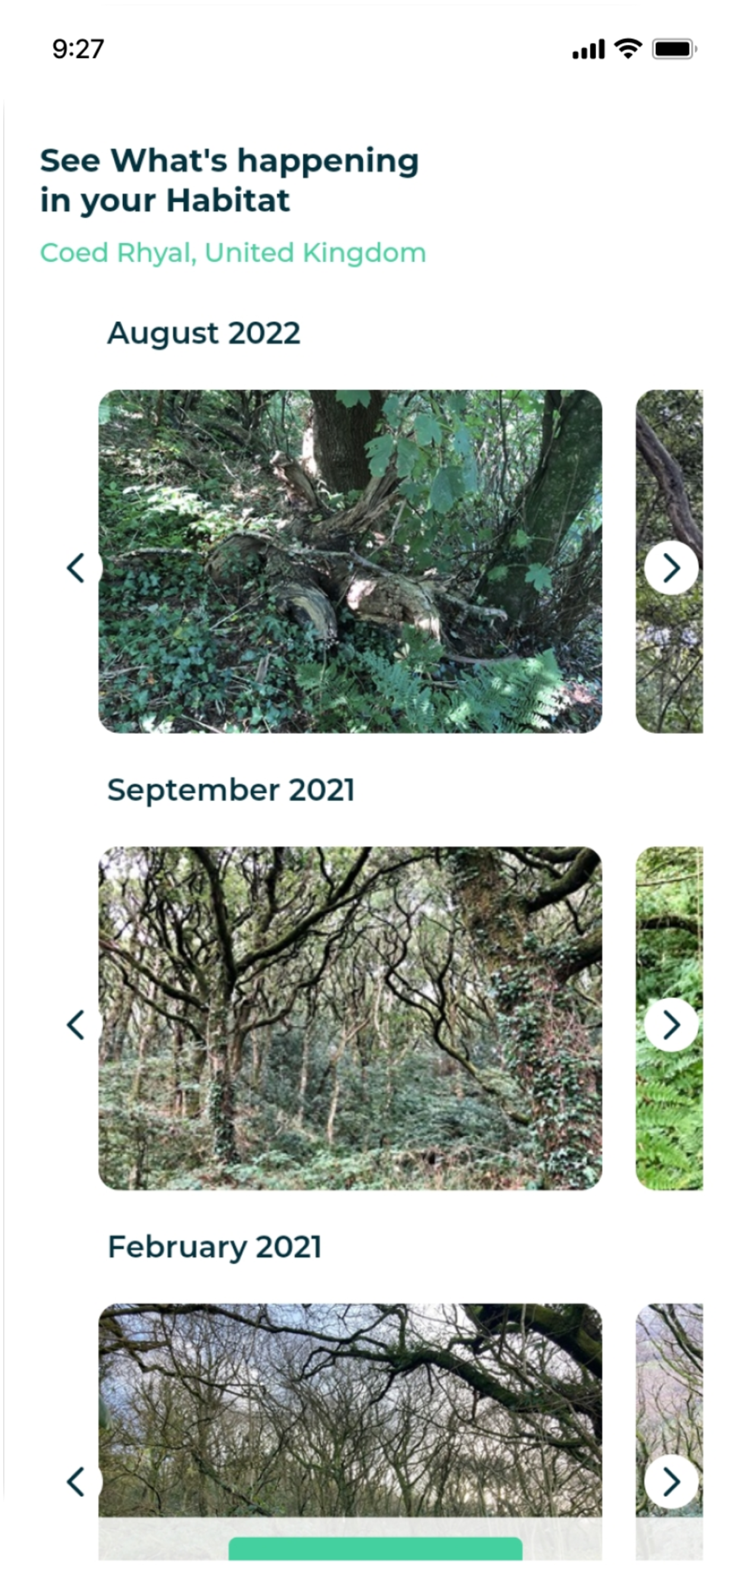This screenshot has width=737, height=1596.
Task: Tap the cellular signal bars icon
Action: tap(589, 49)
